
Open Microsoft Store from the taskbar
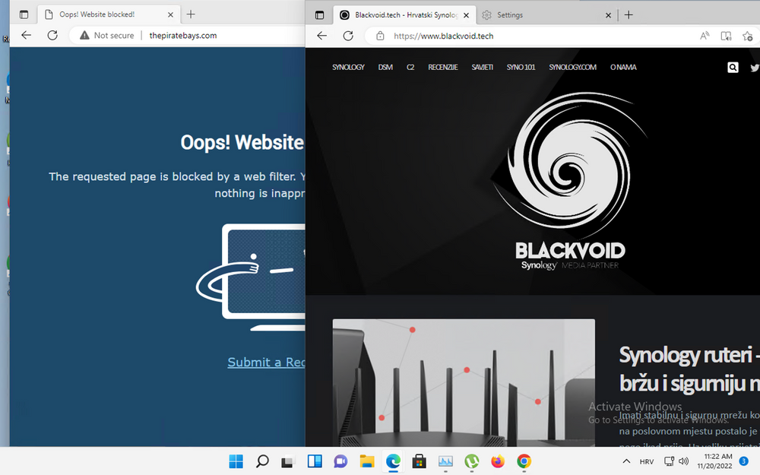420,461
